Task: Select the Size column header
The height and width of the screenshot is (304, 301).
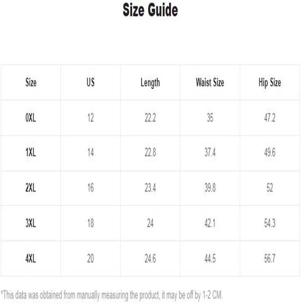Action: [31, 82]
